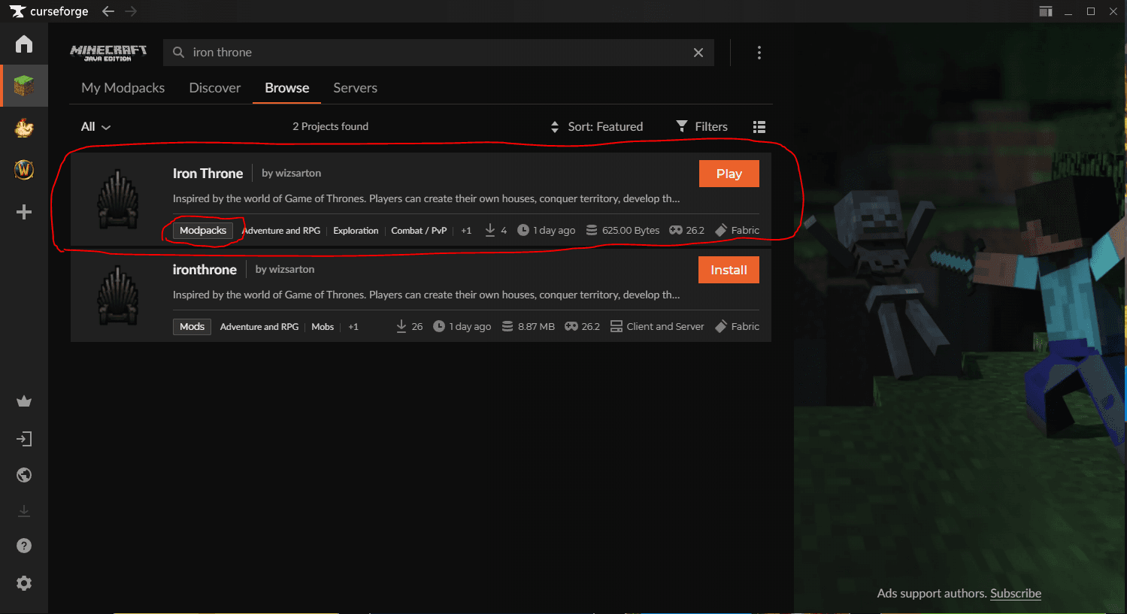Screen dimensions: 1127x614
Task: Select the Browse tab
Action: [x=287, y=88]
